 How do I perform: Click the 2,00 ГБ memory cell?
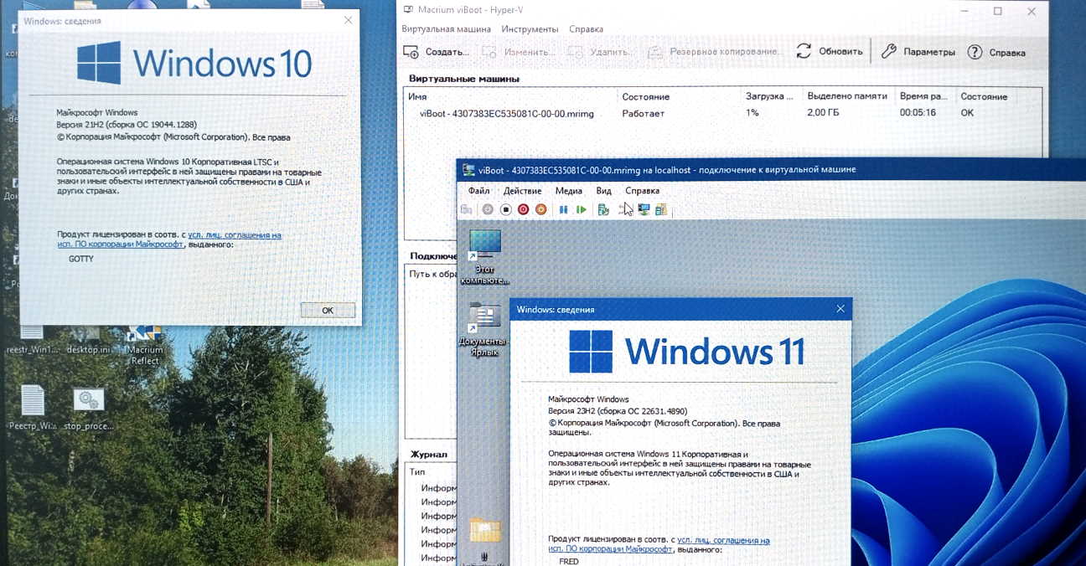click(x=823, y=113)
